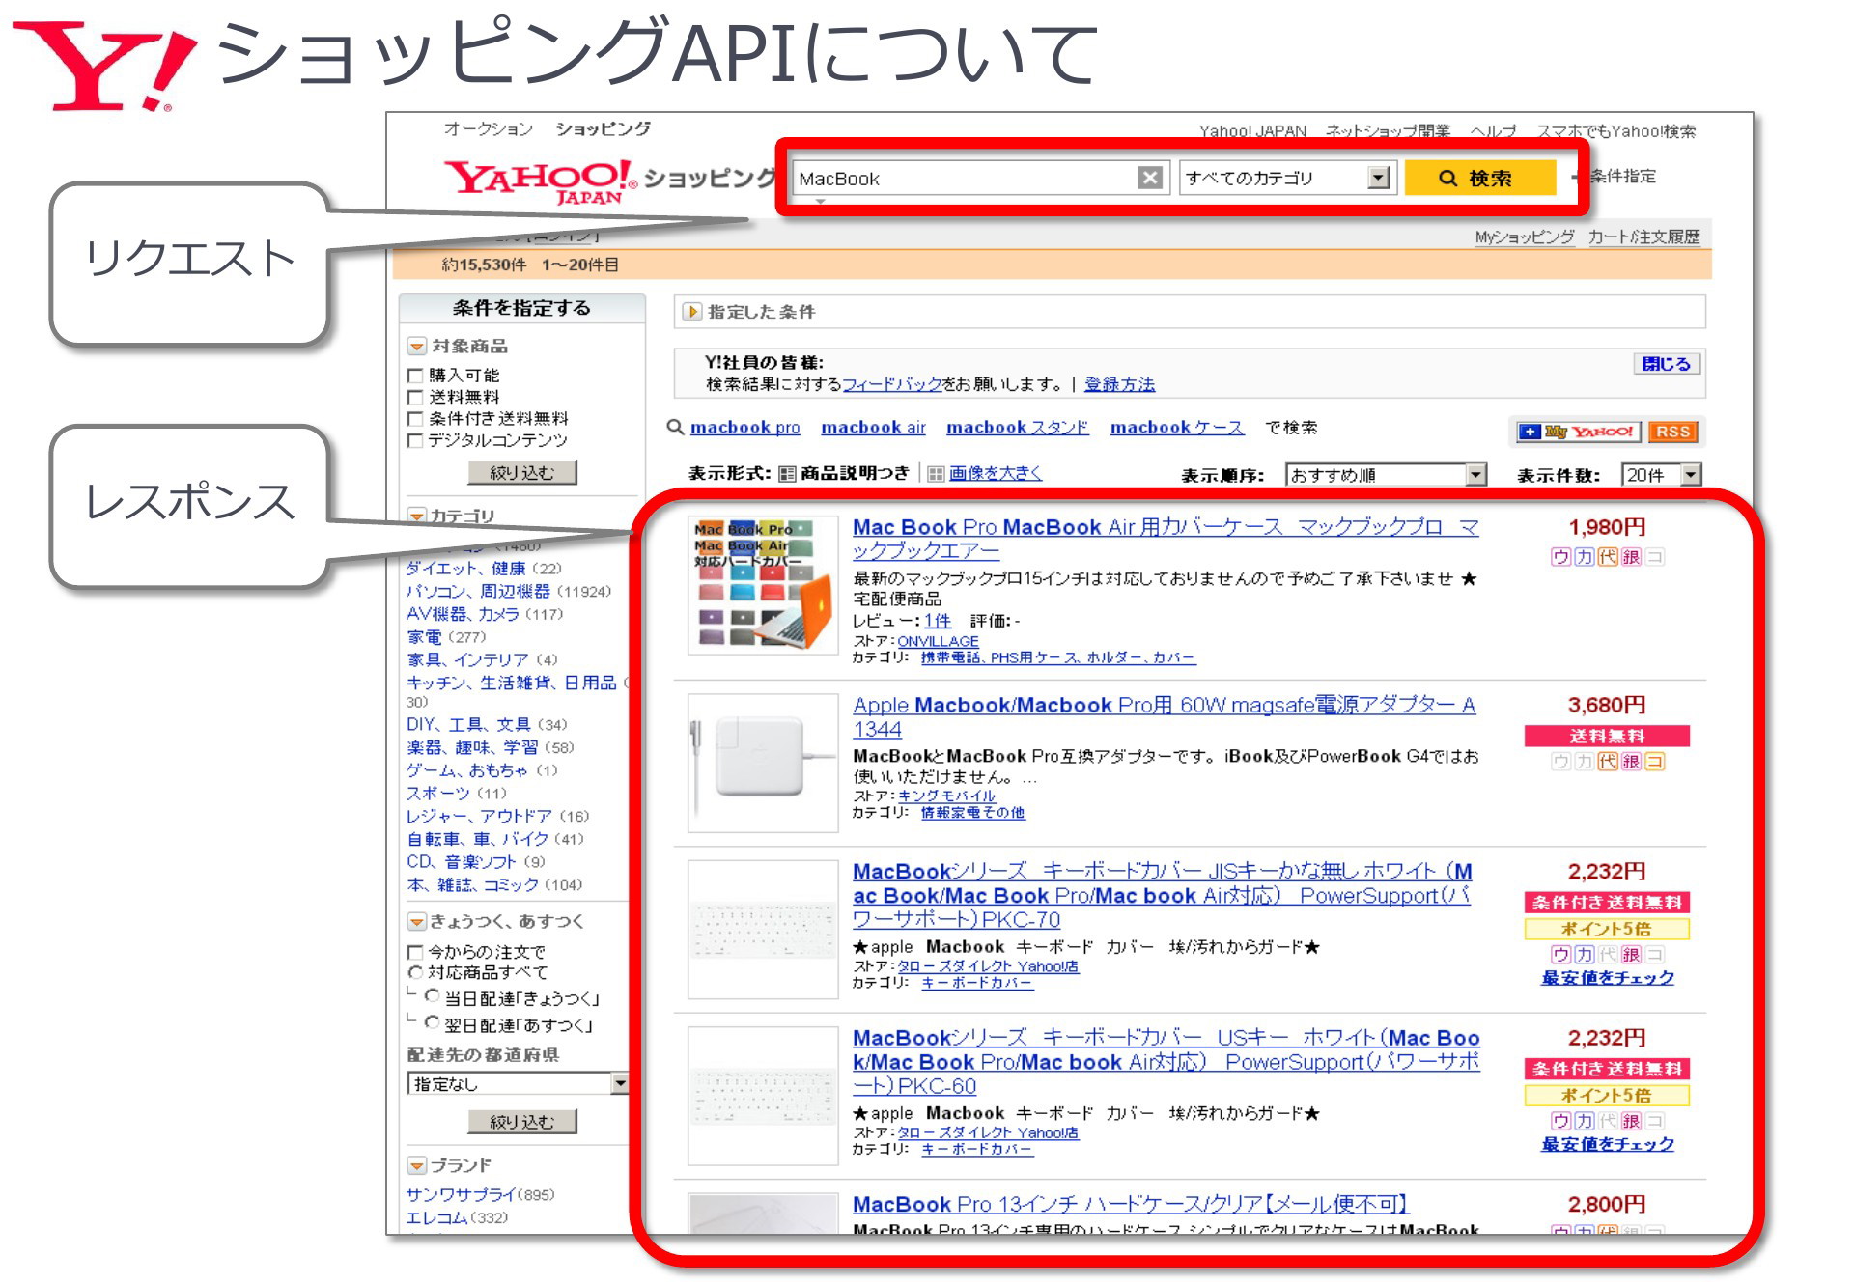Open AV機器、カメラ category
The height and width of the screenshot is (1284, 1854).
[463, 614]
